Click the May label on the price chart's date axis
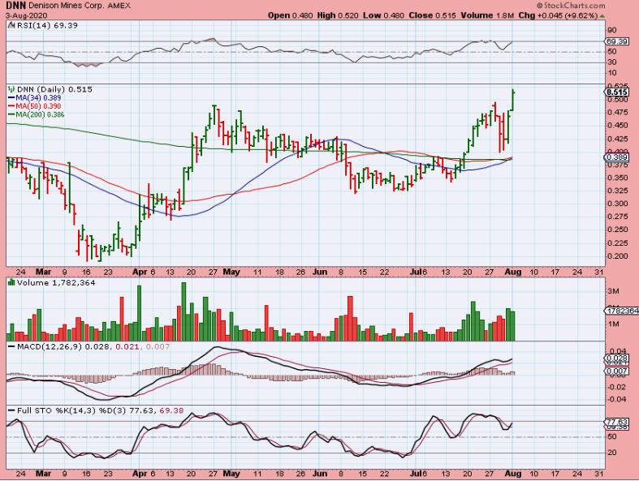Image resolution: width=639 pixels, height=481 pixels. [x=231, y=272]
